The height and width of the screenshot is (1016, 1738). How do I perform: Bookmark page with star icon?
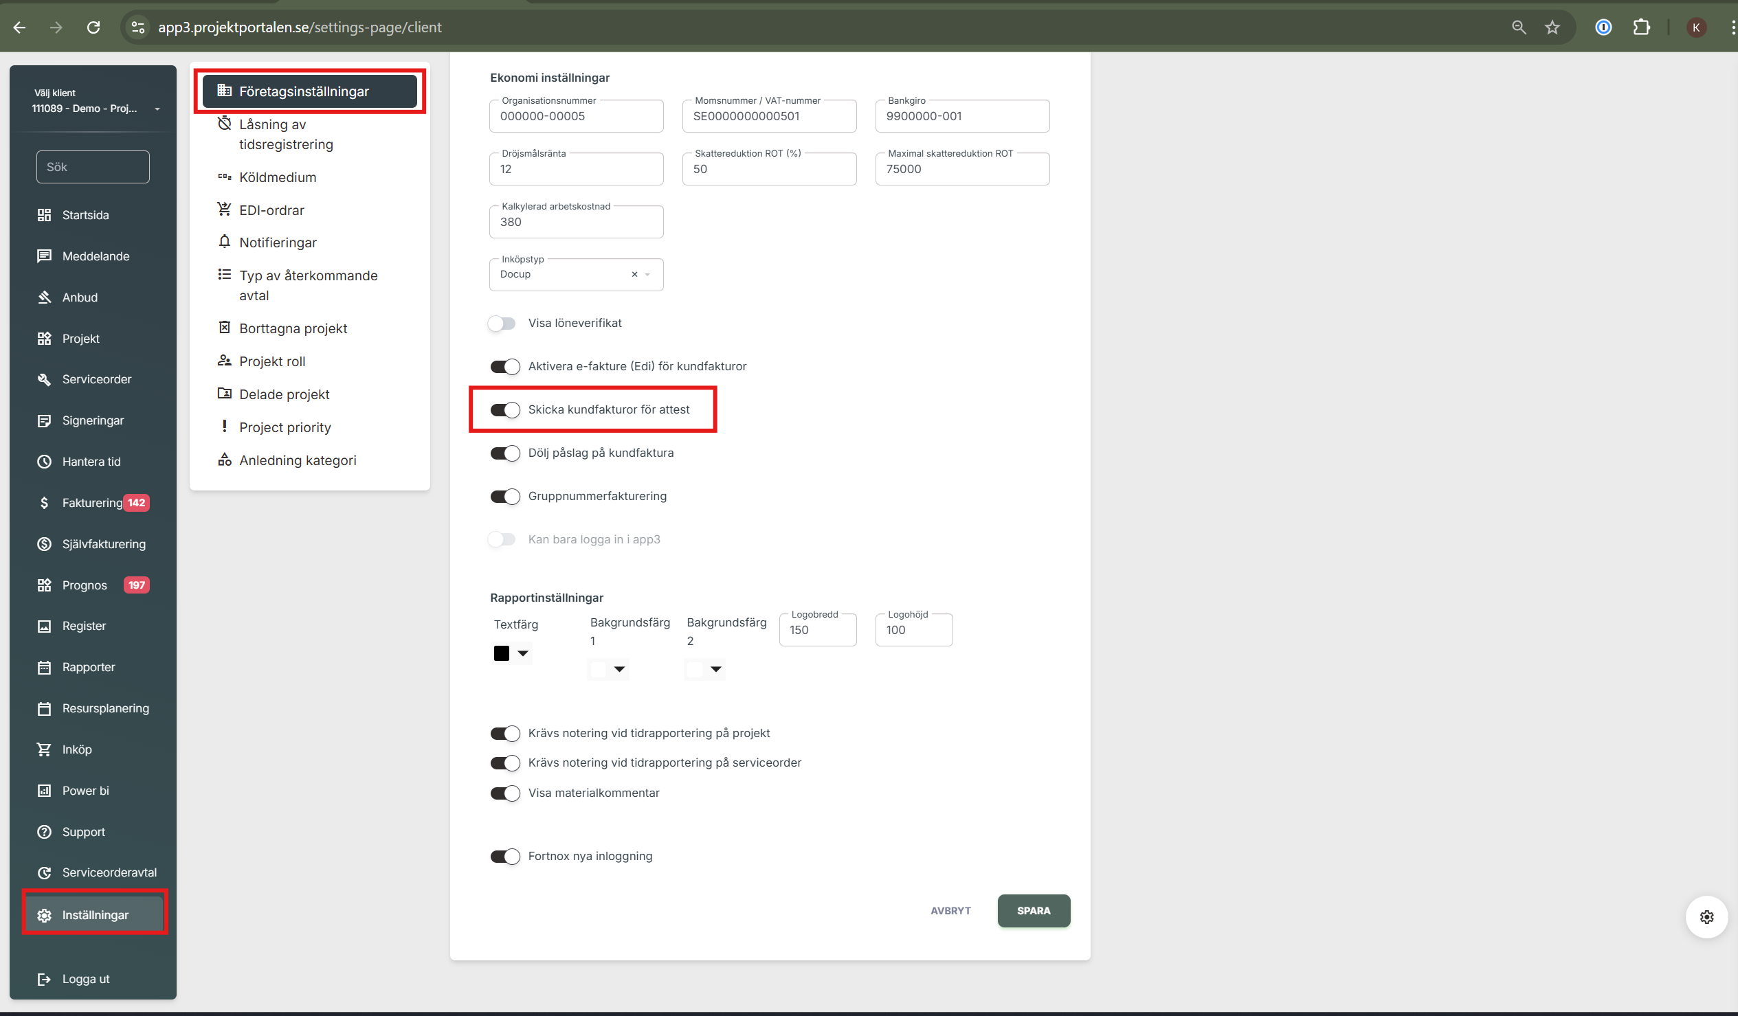pyautogui.click(x=1552, y=27)
